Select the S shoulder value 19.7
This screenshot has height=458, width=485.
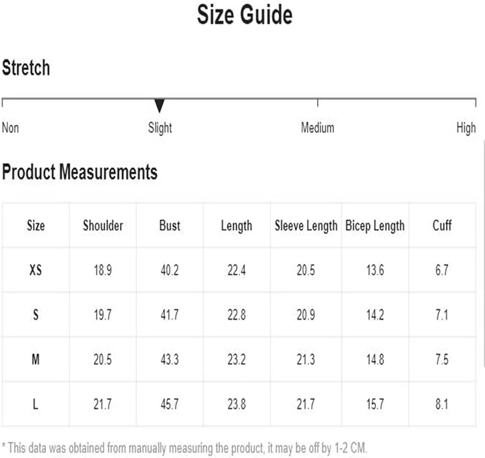pyautogui.click(x=103, y=315)
